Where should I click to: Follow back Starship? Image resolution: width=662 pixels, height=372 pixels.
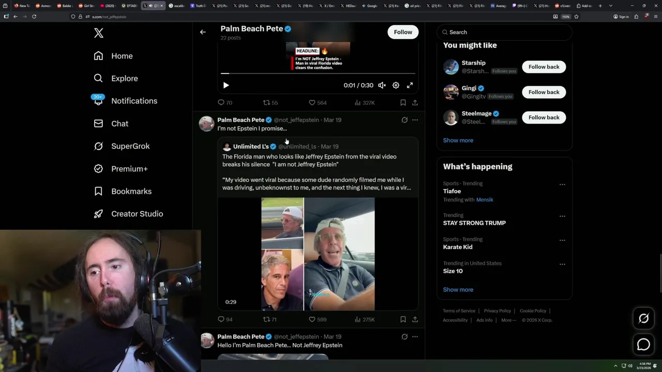point(544,67)
